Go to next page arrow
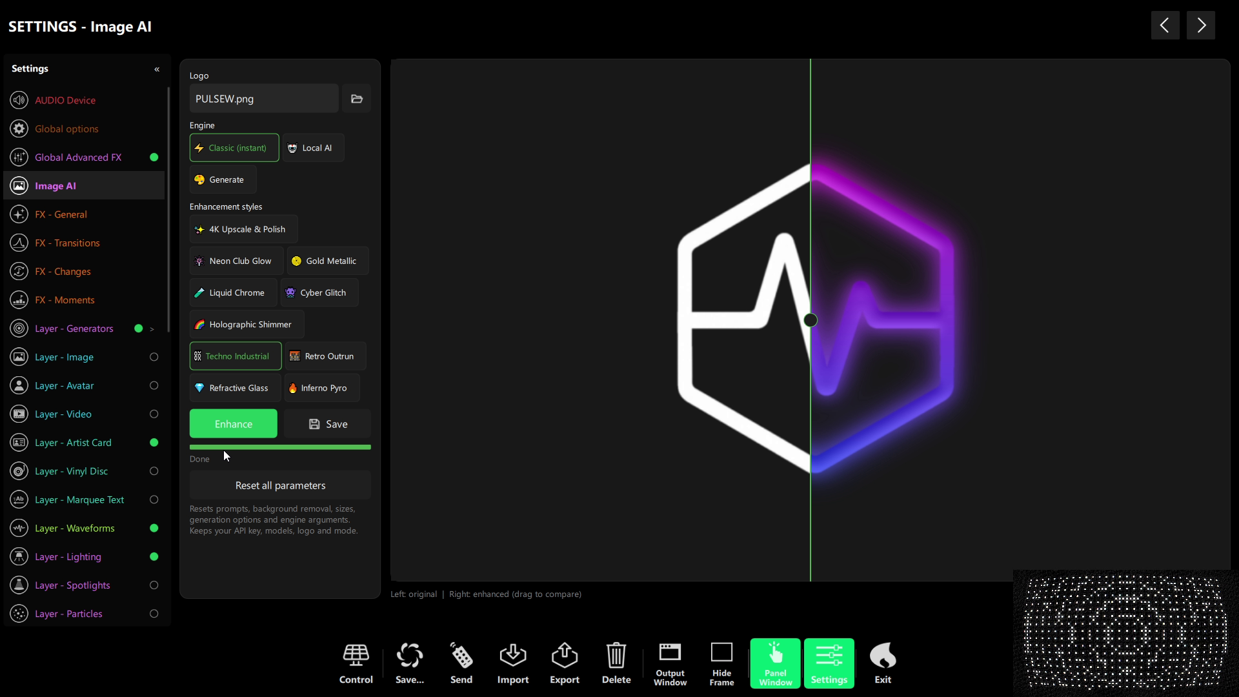1239x697 pixels. 1200,25
